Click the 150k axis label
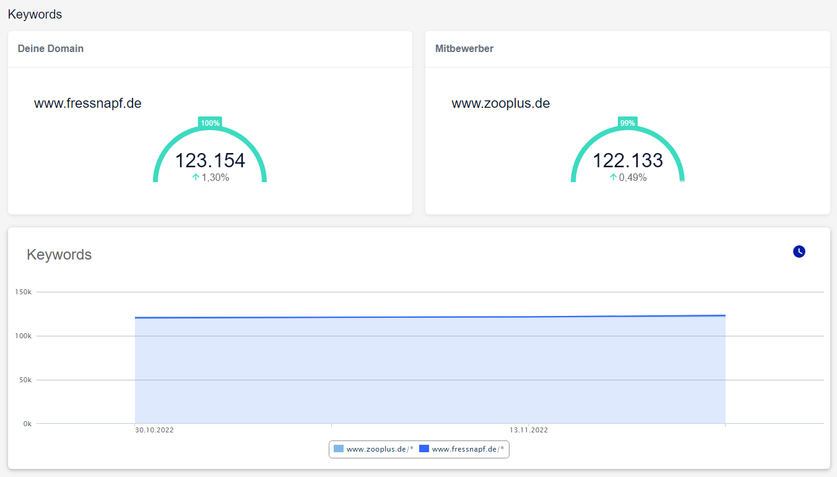 click(x=24, y=292)
